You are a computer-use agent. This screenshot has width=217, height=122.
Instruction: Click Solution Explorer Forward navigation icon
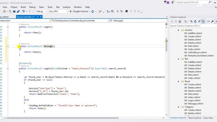(176, 21)
